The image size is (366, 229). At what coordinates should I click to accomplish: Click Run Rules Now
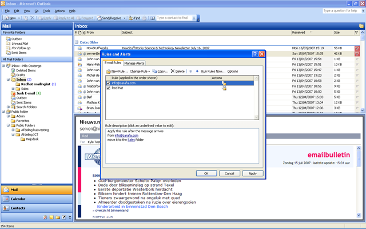pyautogui.click(x=213, y=71)
